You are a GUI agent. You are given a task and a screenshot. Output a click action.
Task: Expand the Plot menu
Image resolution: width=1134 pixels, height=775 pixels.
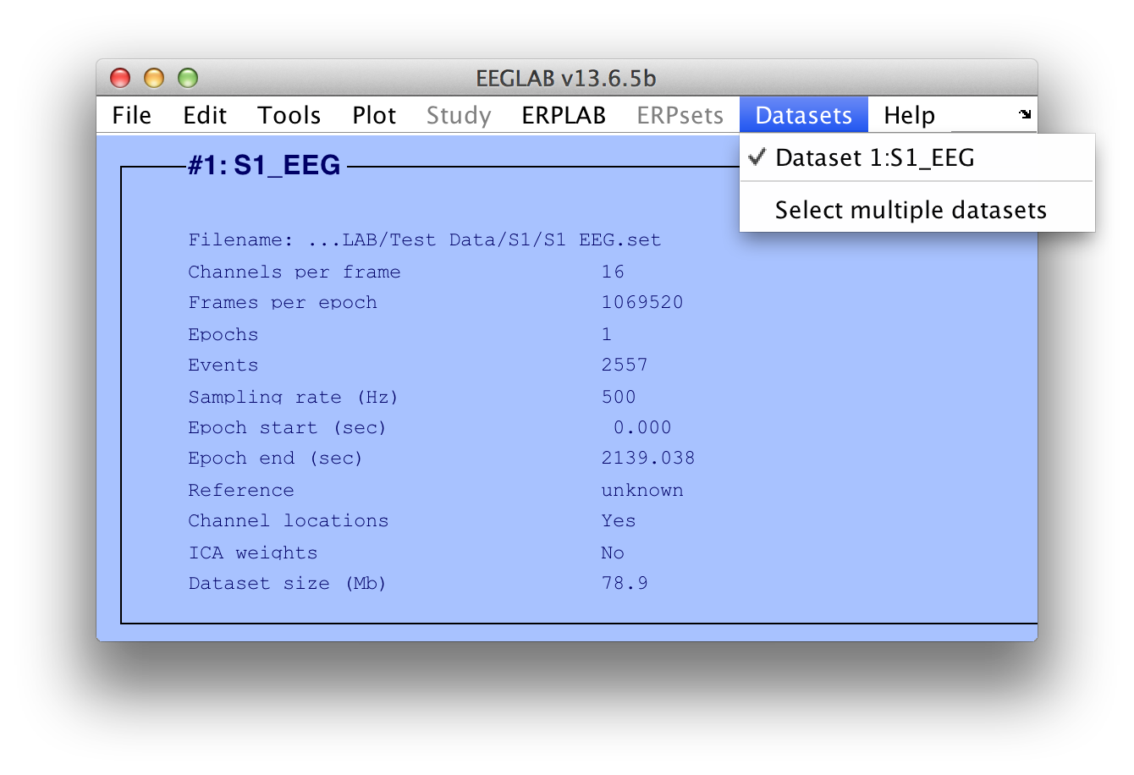(374, 115)
